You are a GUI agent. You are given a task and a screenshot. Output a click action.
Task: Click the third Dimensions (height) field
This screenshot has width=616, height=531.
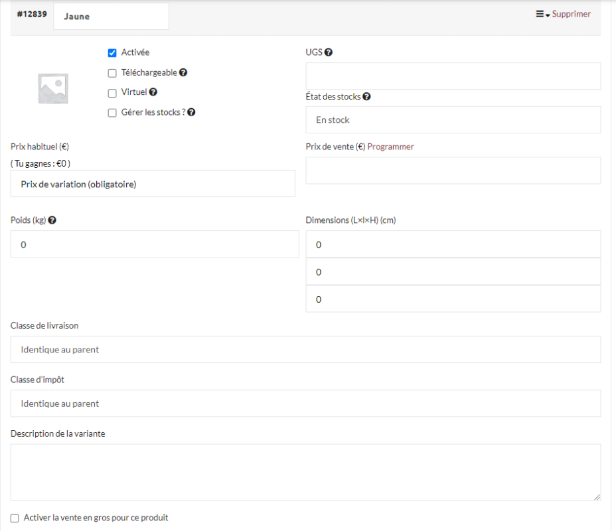click(453, 299)
